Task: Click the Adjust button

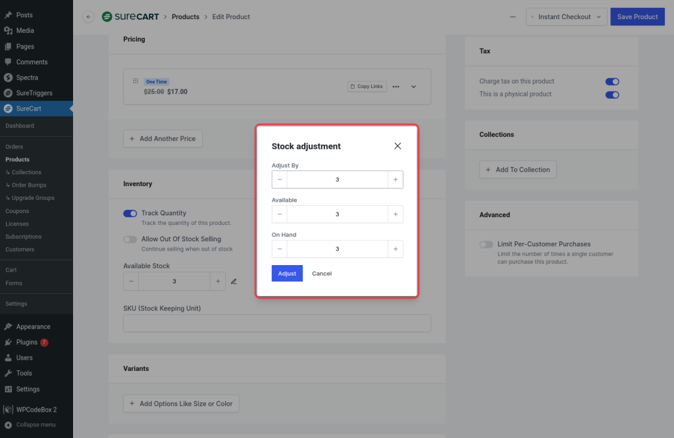Action: coord(287,274)
